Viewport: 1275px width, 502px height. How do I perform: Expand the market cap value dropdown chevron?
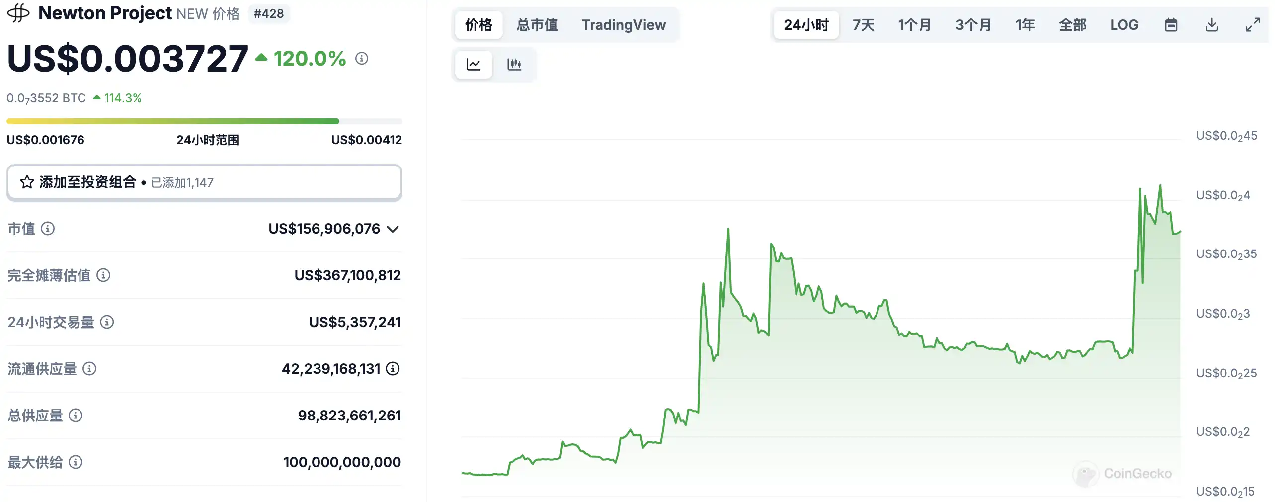click(393, 229)
